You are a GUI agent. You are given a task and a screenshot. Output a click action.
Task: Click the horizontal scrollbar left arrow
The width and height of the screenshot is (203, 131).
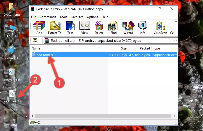pyautogui.click(x=32, y=116)
